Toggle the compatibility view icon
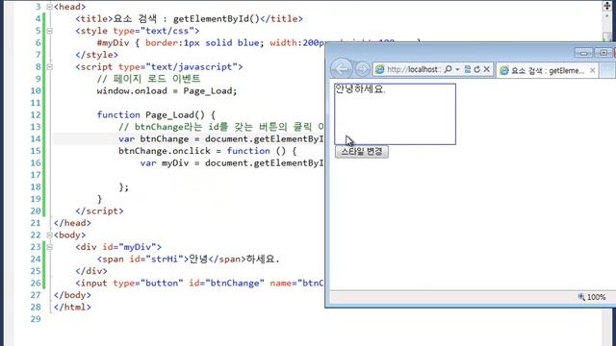The height and width of the screenshot is (346, 616). [x=468, y=69]
